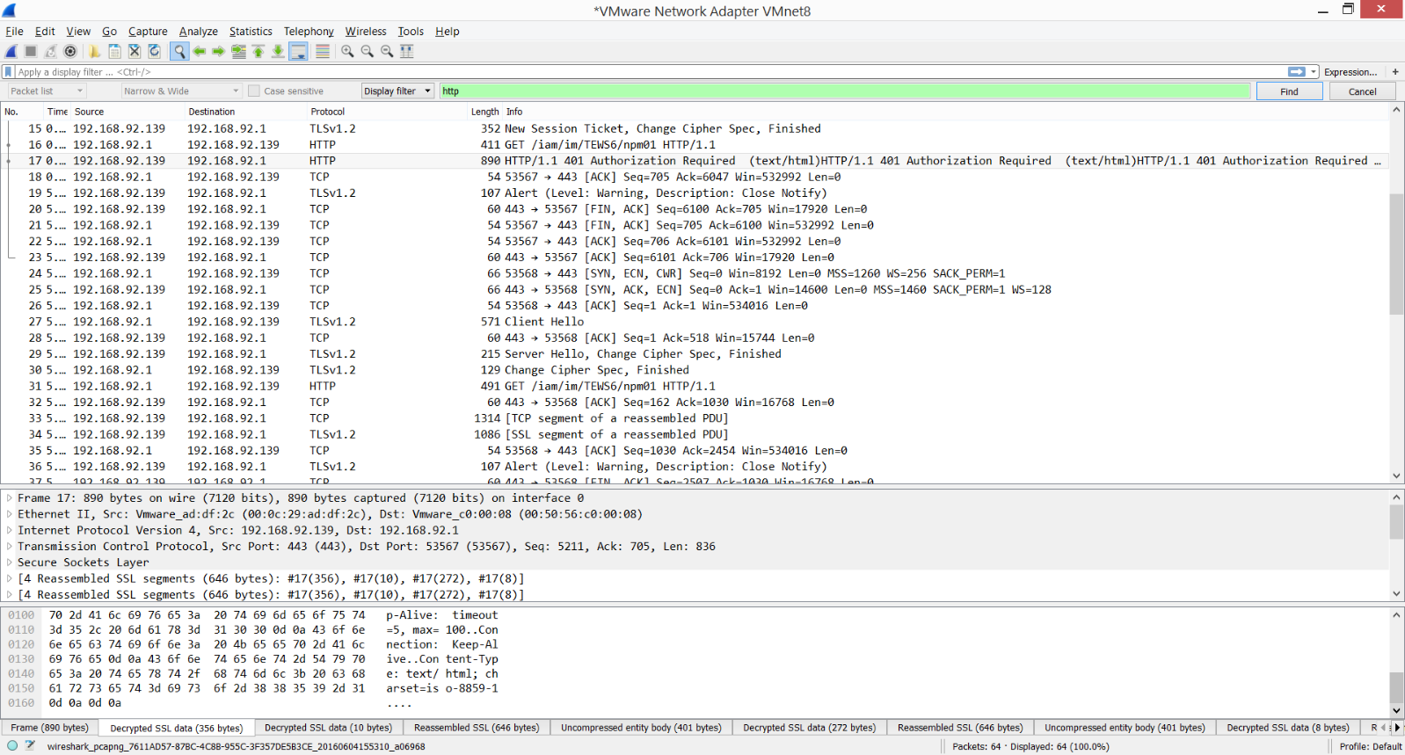This screenshot has height=755, width=1405.
Task: Cancel the find packet bar
Action: pyautogui.click(x=1363, y=91)
